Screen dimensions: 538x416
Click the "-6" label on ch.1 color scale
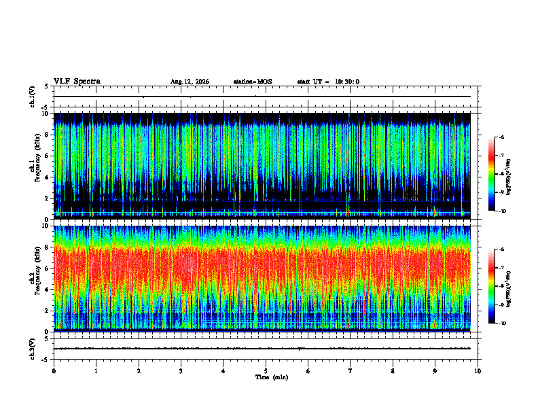501,137
